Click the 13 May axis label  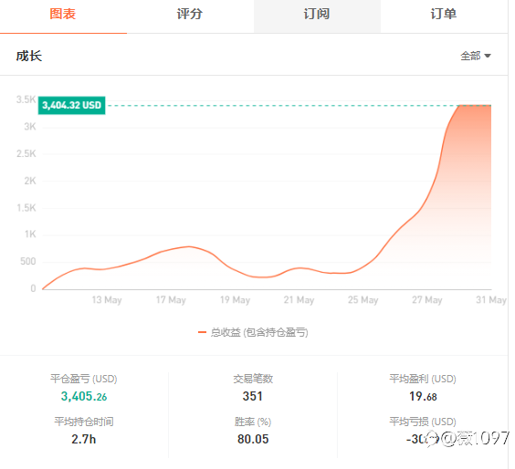107,299
